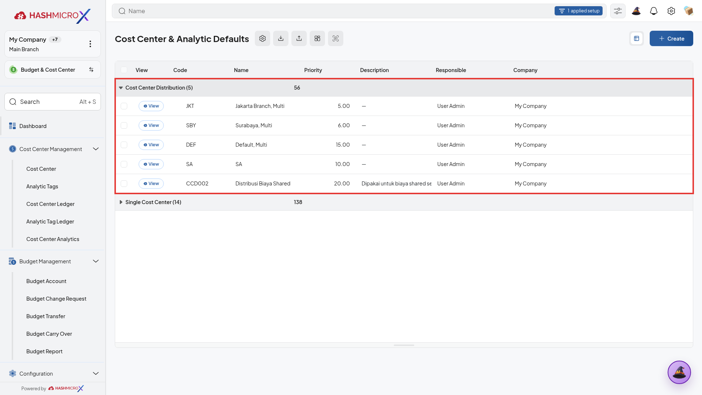The width and height of the screenshot is (702, 395).
Task: Click the scan icon in the toolbar
Action: (x=336, y=38)
